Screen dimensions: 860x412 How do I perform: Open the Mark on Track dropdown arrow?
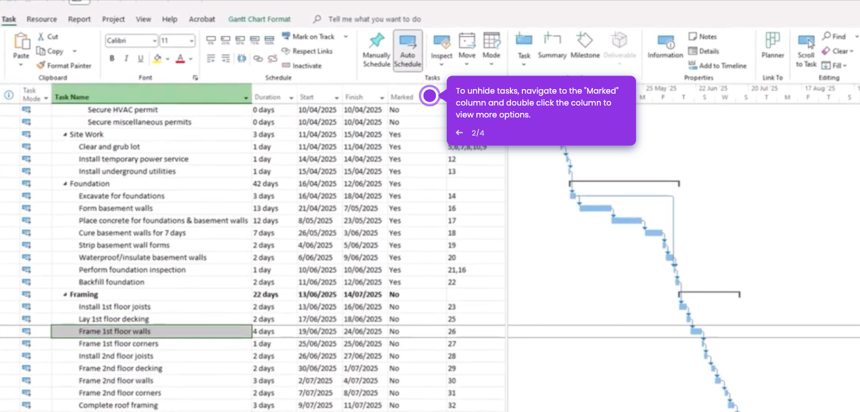coord(346,37)
